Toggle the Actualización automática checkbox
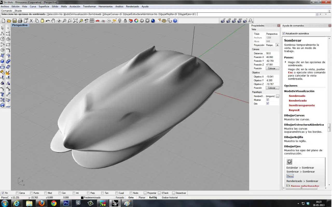 point(284,33)
